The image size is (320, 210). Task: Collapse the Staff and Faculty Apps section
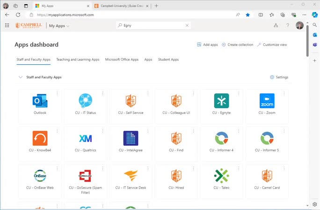click(20, 77)
